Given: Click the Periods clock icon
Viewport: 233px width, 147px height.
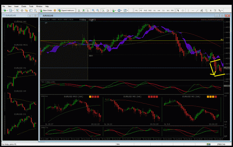Looking at the screenshot, I should (x=119, y=10).
